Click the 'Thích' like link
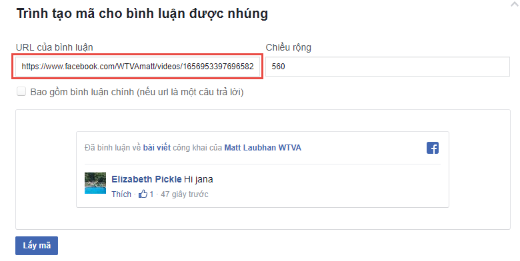The height and width of the screenshot is (261, 520). click(121, 194)
